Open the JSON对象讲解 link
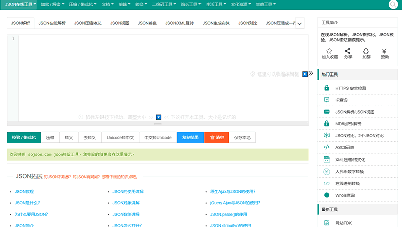The height and width of the screenshot is (227, 402). (x=126, y=203)
